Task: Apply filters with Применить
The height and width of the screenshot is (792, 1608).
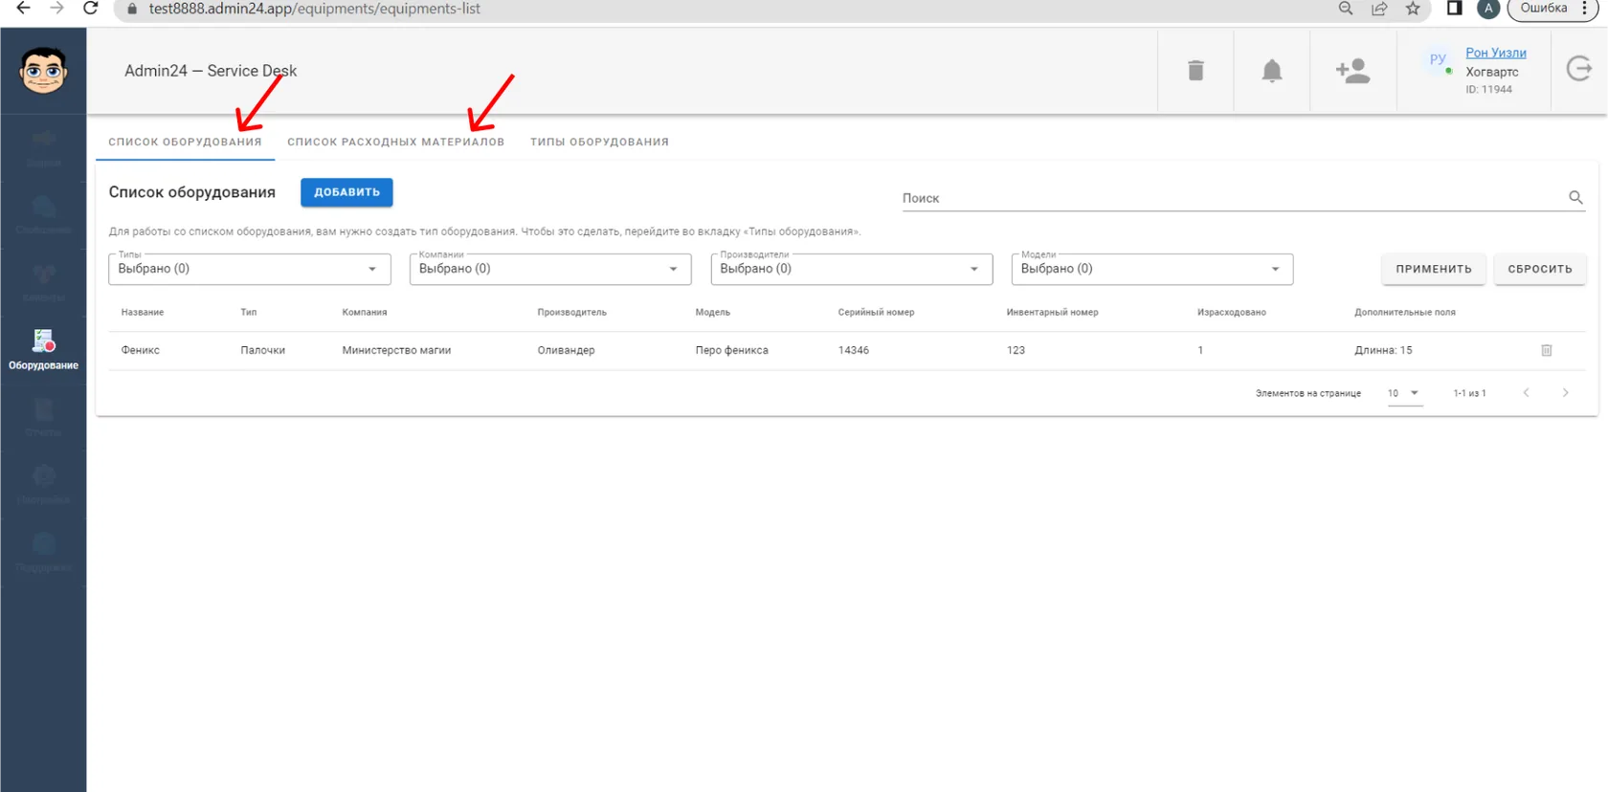Action: click(1434, 269)
